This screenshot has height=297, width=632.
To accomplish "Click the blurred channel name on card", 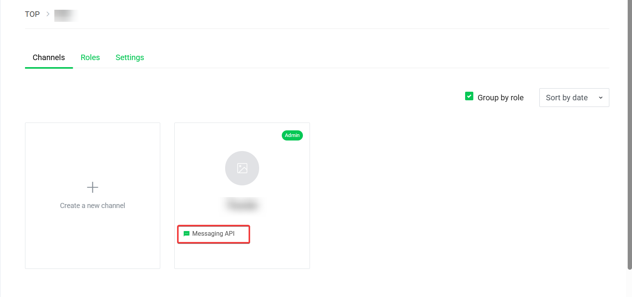I will [242, 205].
